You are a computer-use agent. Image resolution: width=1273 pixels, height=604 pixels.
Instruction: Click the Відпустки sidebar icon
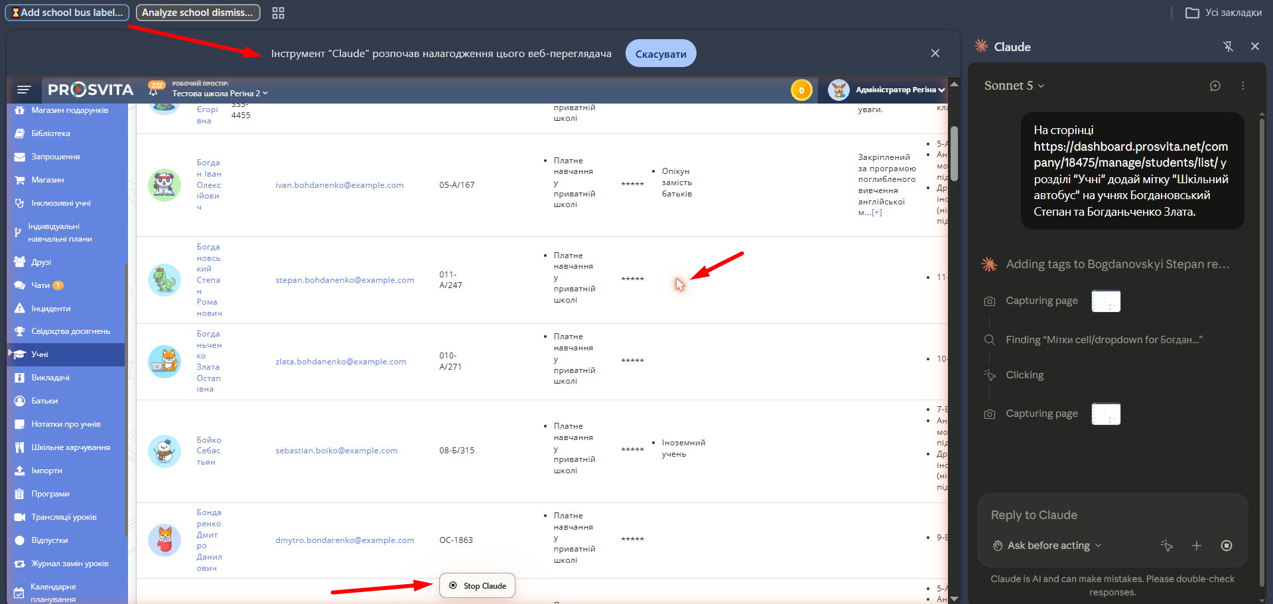click(20, 540)
